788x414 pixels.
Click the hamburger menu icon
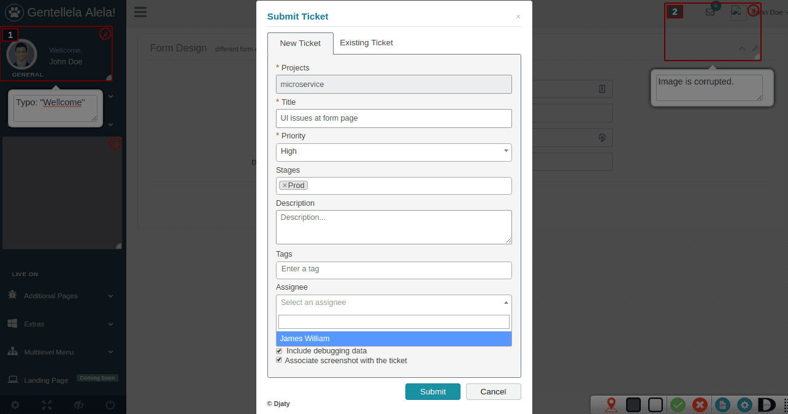pyautogui.click(x=140, y=12)
